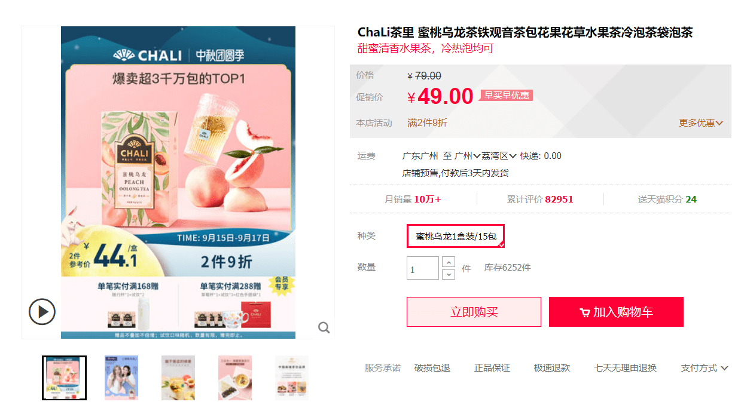Decrease quantity with the down arrow
Screen dimensions: 744x420
point(449,274)
